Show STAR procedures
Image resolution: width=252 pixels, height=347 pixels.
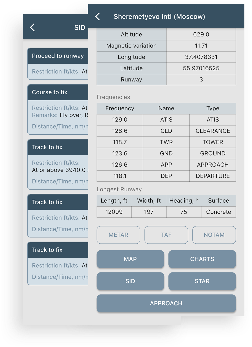pyautogui.click(x=202, y=281)
